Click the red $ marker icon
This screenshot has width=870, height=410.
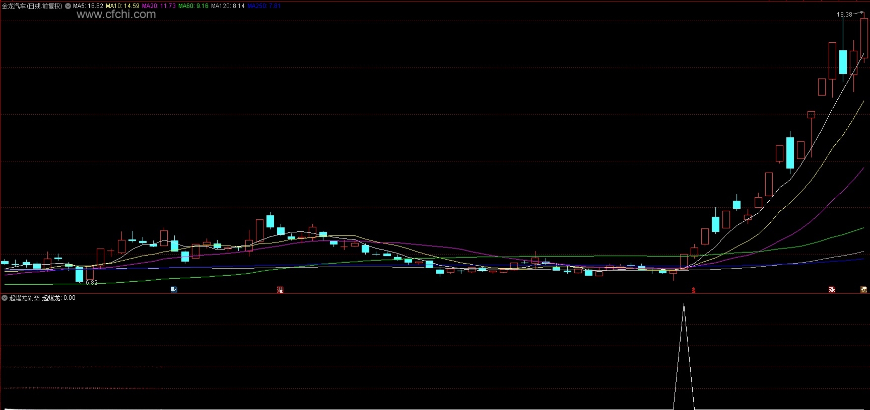pyautogui.click(x=694, y=290)
